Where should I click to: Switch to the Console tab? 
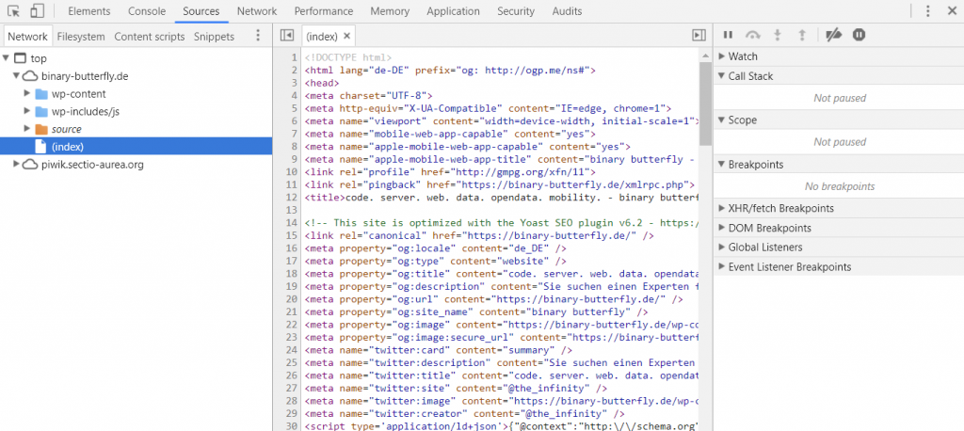tap(147, 11)
